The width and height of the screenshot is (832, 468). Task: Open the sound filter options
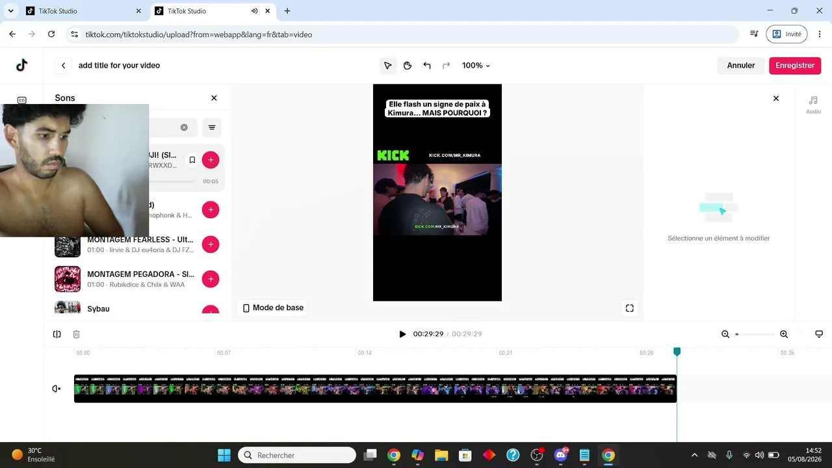point(212,127)
